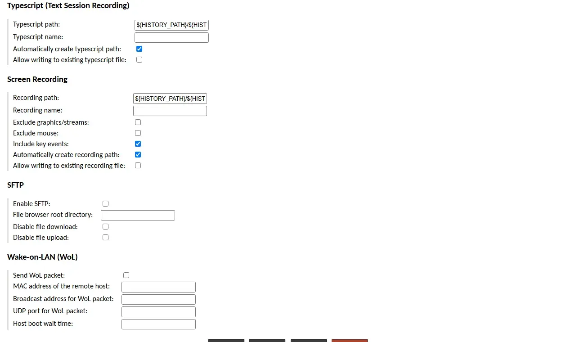Uncheck Automatically create recording path

138,155
